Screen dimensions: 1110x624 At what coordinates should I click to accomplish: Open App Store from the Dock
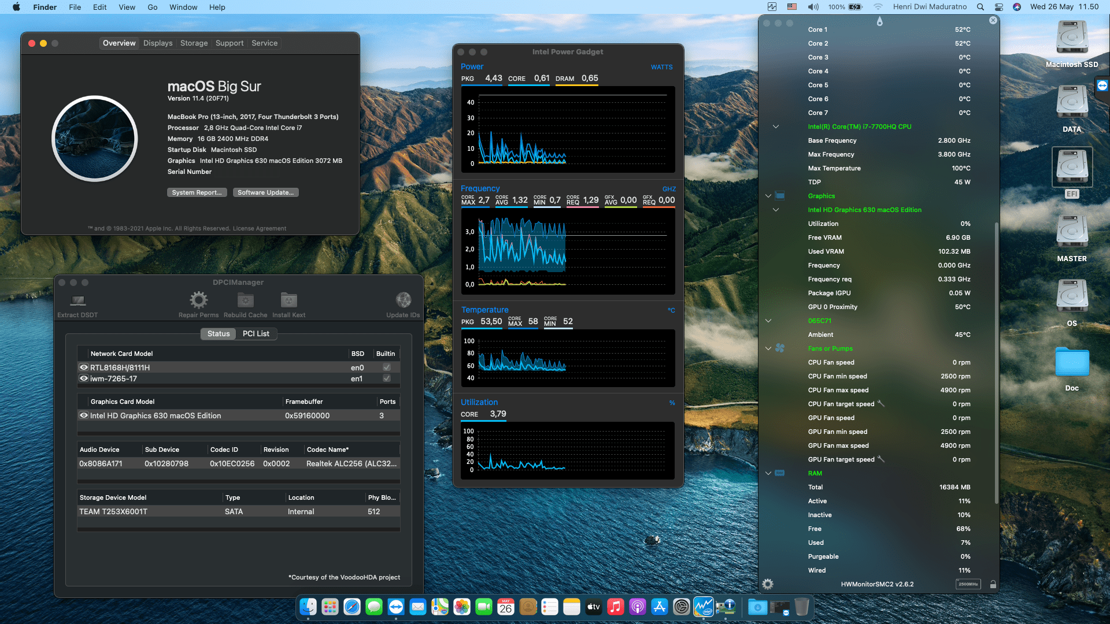coord(660,607)
